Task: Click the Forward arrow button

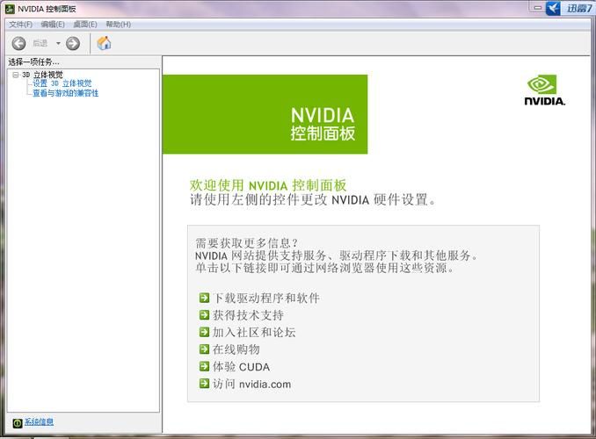Action: point(73,43)
